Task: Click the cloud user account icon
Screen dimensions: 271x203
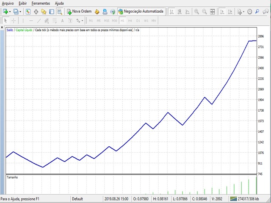Action: point(105,11)
